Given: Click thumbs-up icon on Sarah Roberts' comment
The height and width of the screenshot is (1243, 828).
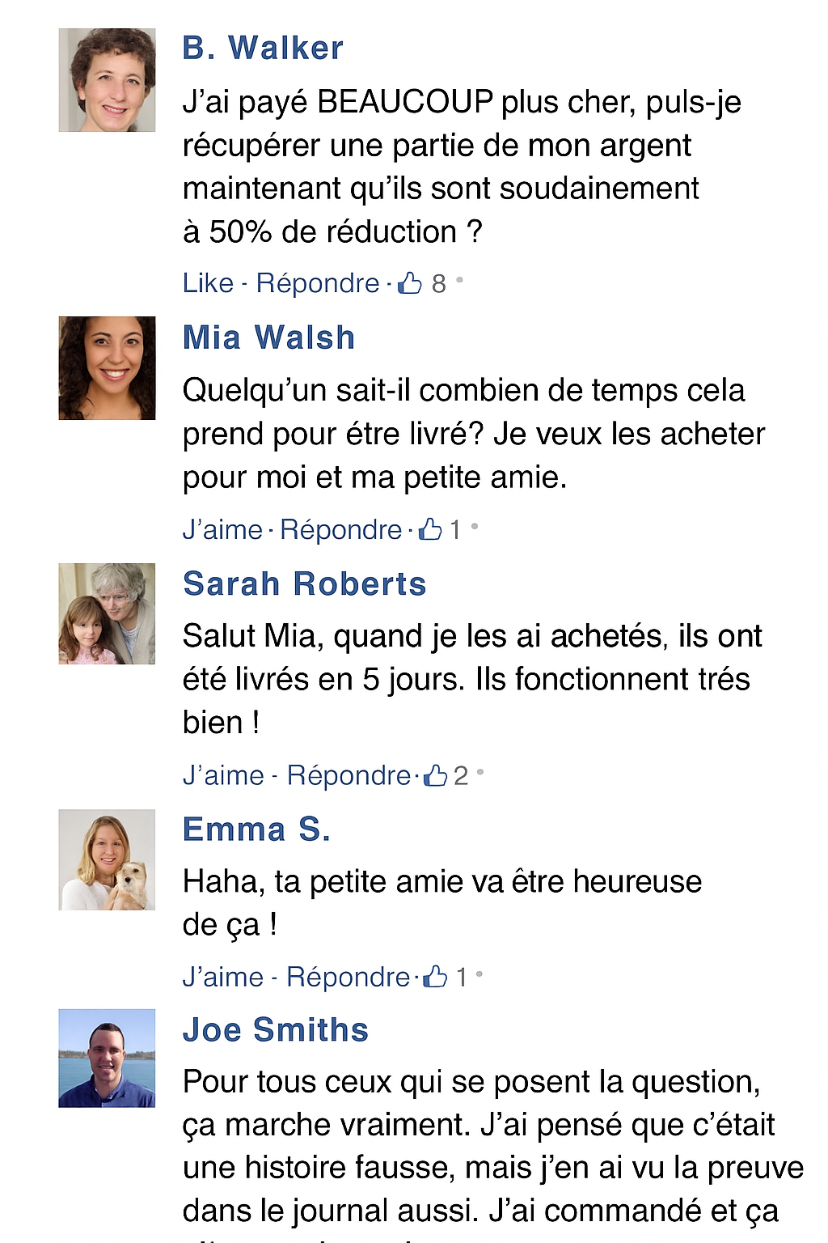Looking at the screenshot, I should pyautogui.click(x=436, y=775).
